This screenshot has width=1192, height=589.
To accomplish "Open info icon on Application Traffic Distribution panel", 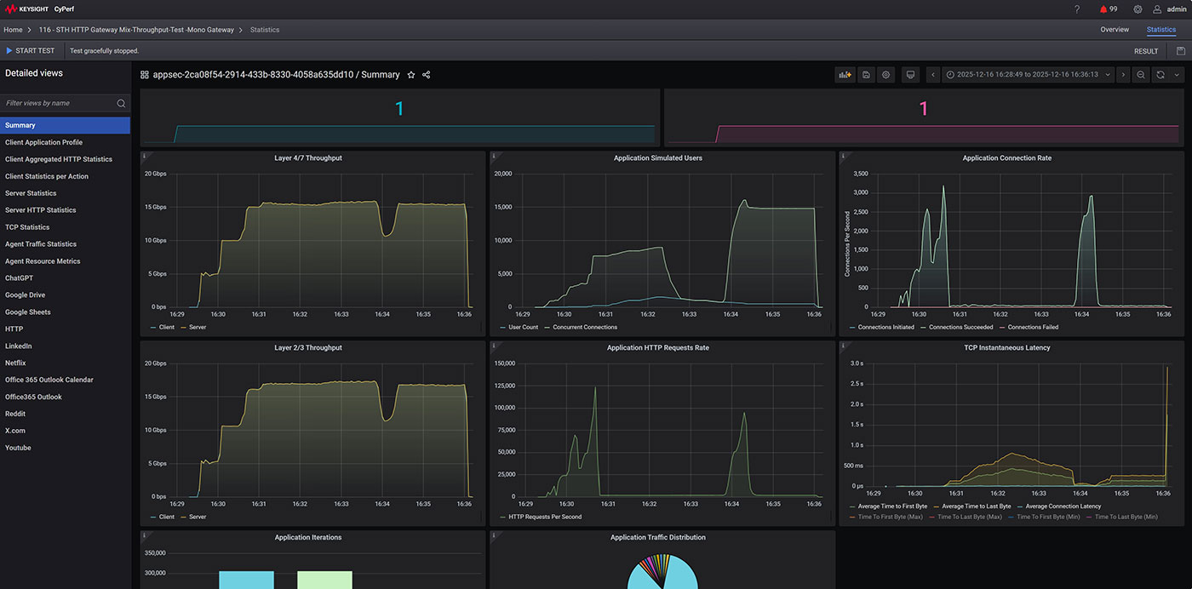I will click(494, 535).
